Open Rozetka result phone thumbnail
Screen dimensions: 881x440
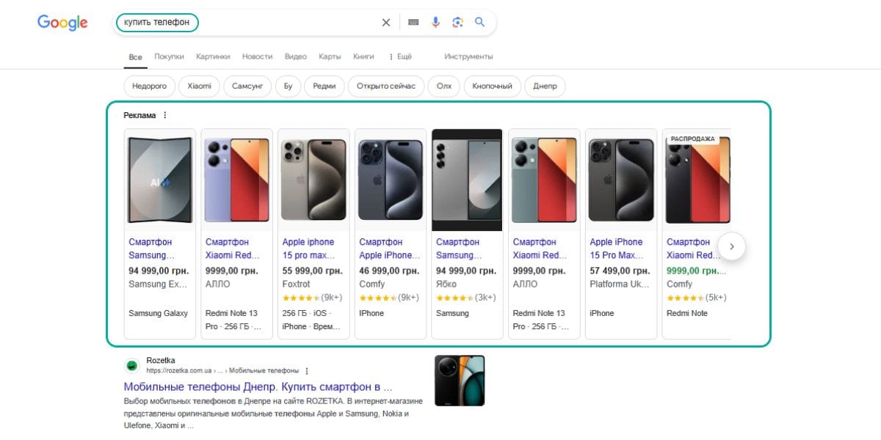pos(460,381)
